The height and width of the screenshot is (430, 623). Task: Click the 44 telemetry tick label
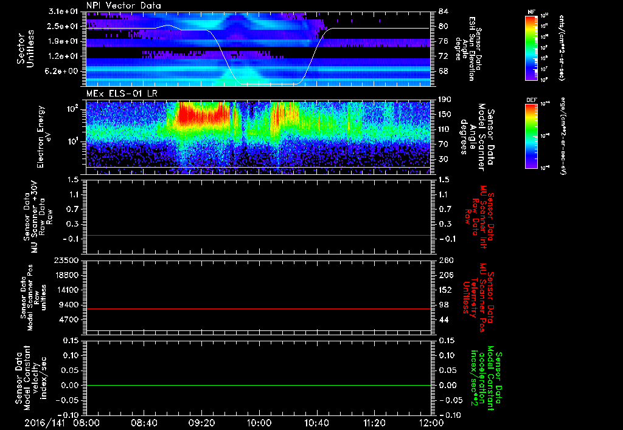tap(443, 319)
